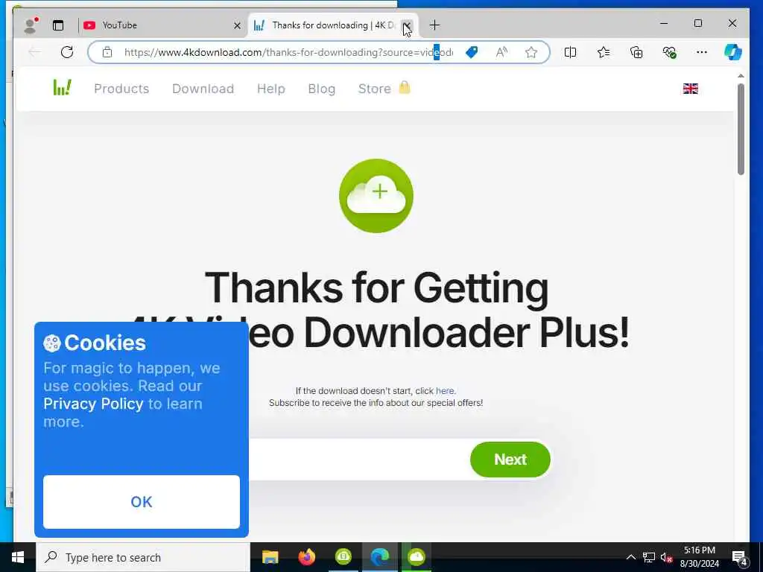The width and height of the screenshot is (763, 572).
Task: Close the YouTube tab
Action: [x=237, y=25]
